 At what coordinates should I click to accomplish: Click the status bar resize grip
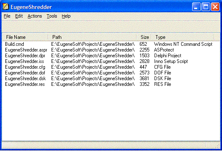click(x=218, y=146)
